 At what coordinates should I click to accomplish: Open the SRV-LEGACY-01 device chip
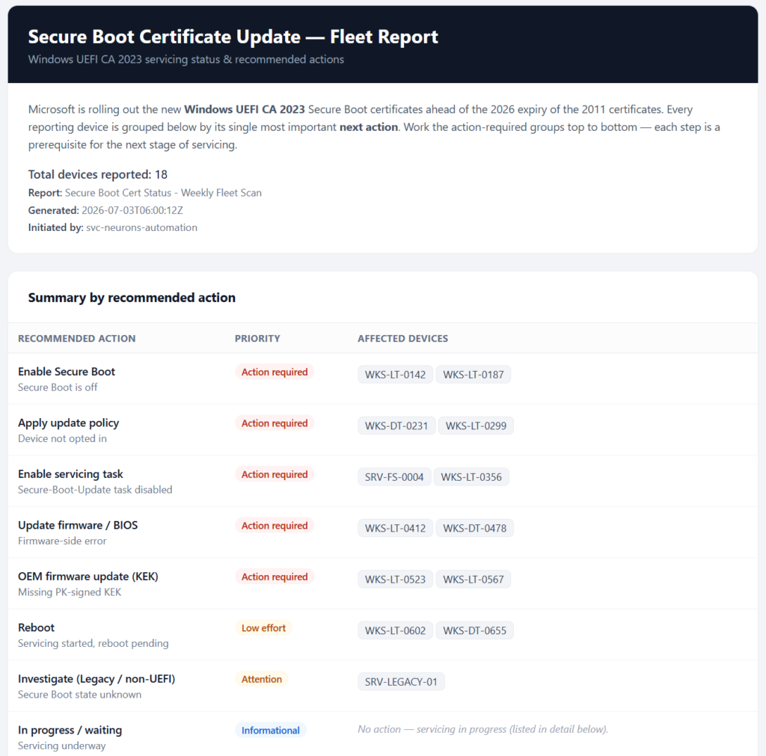[x=401, y=682]
